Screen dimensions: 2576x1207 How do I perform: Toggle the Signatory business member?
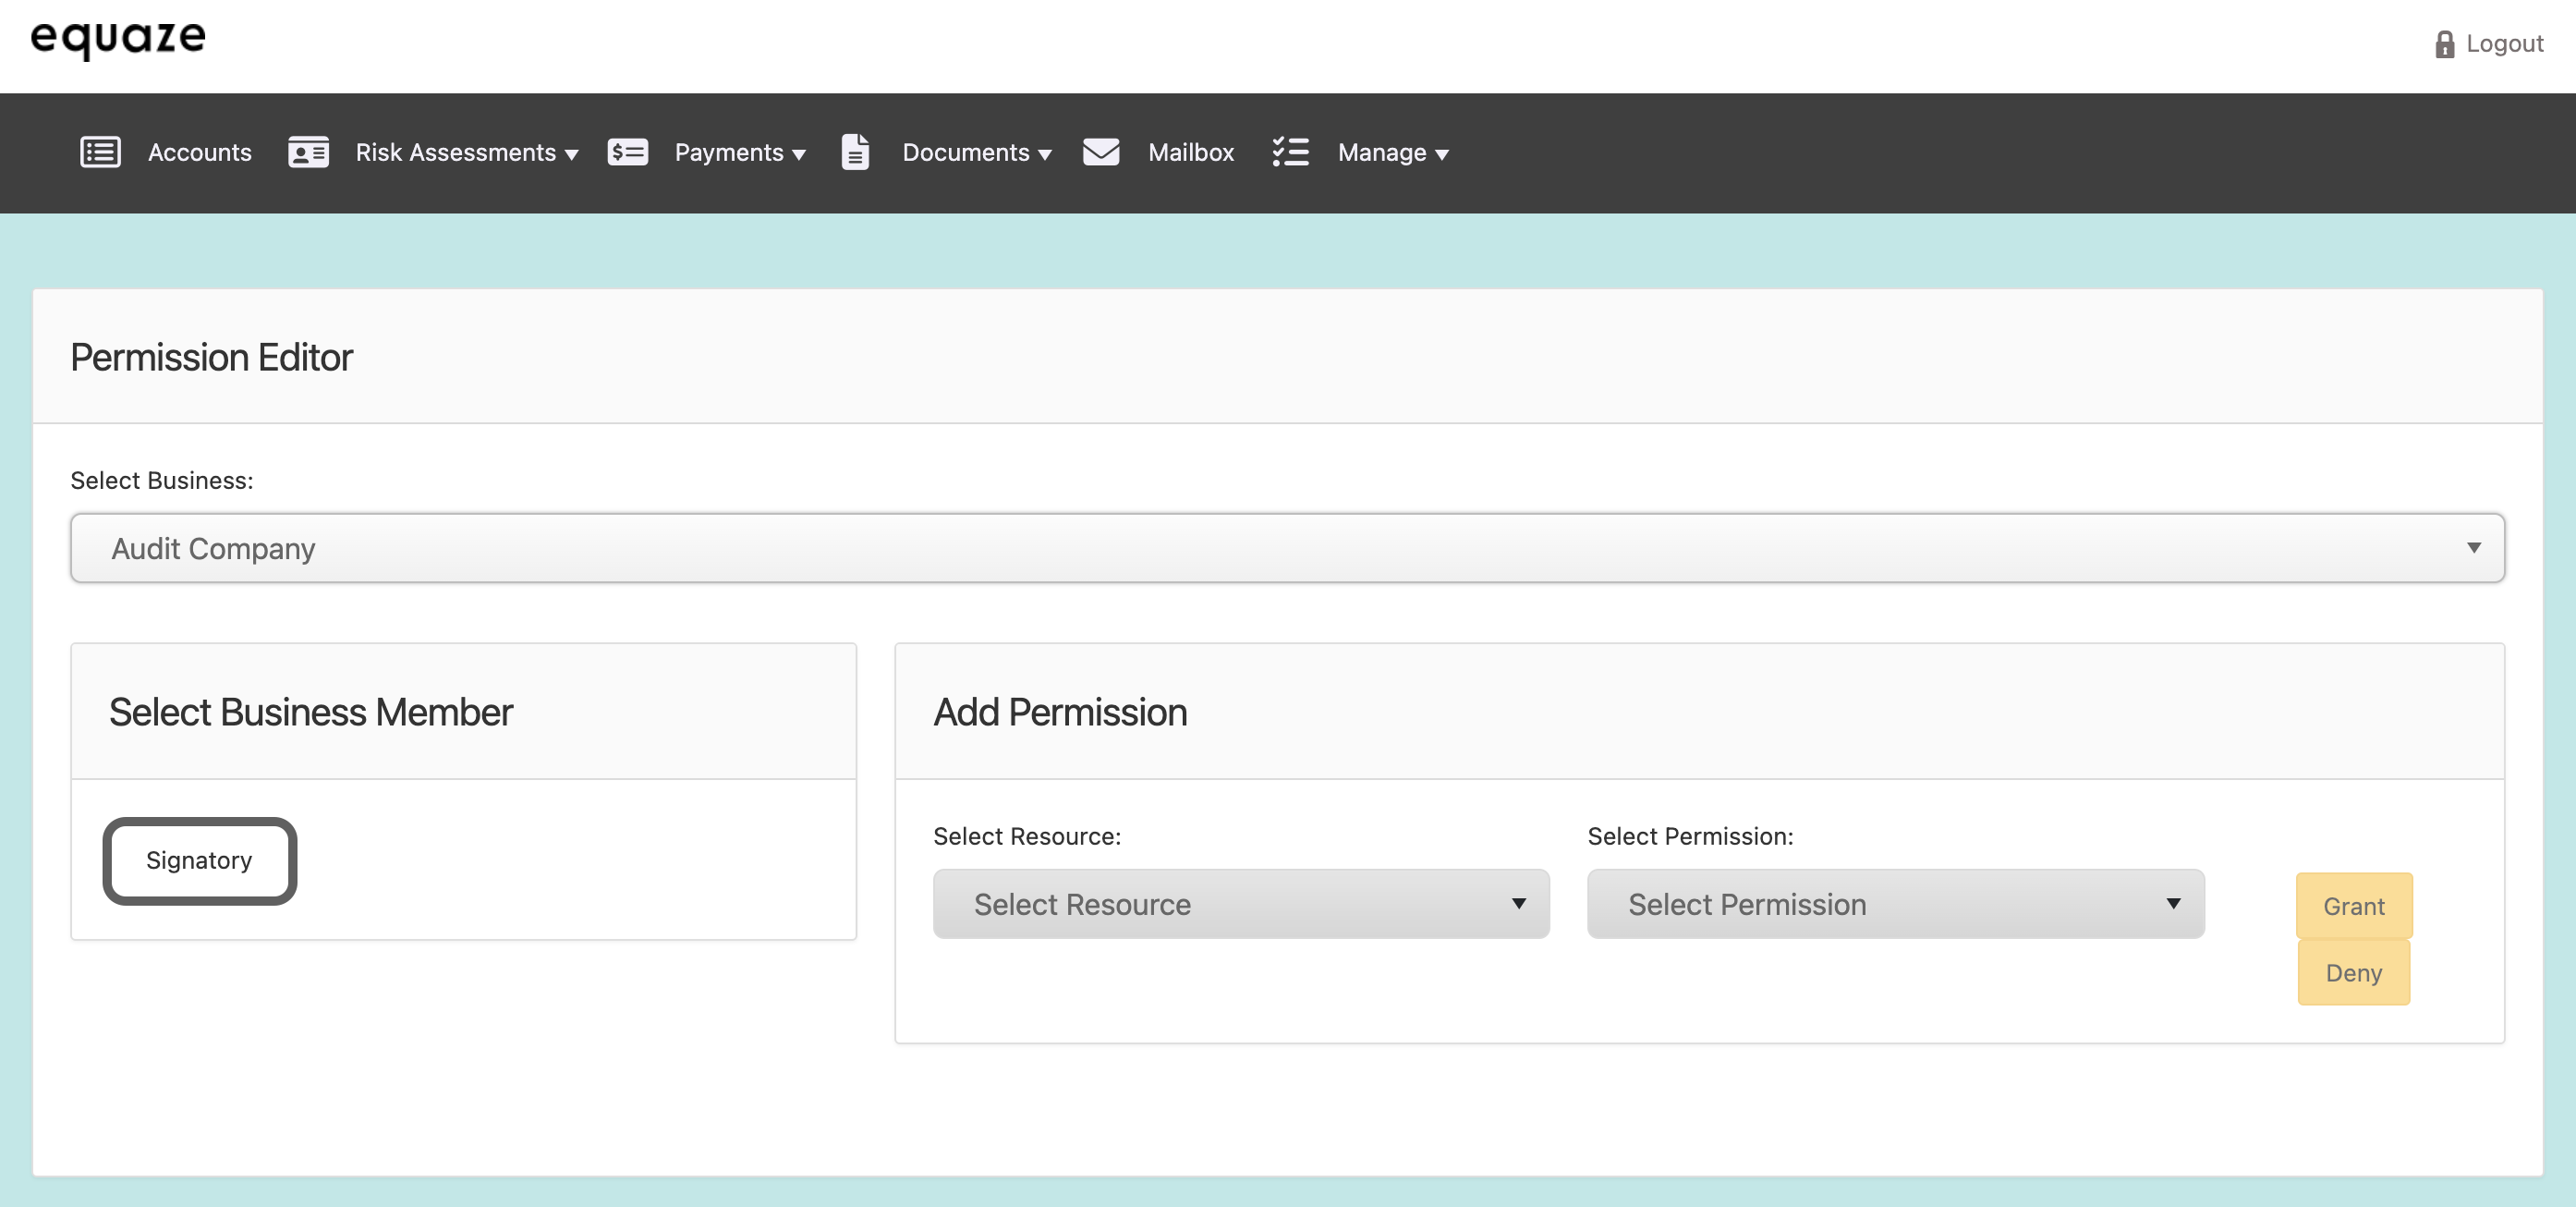click(x=199, y=860)
